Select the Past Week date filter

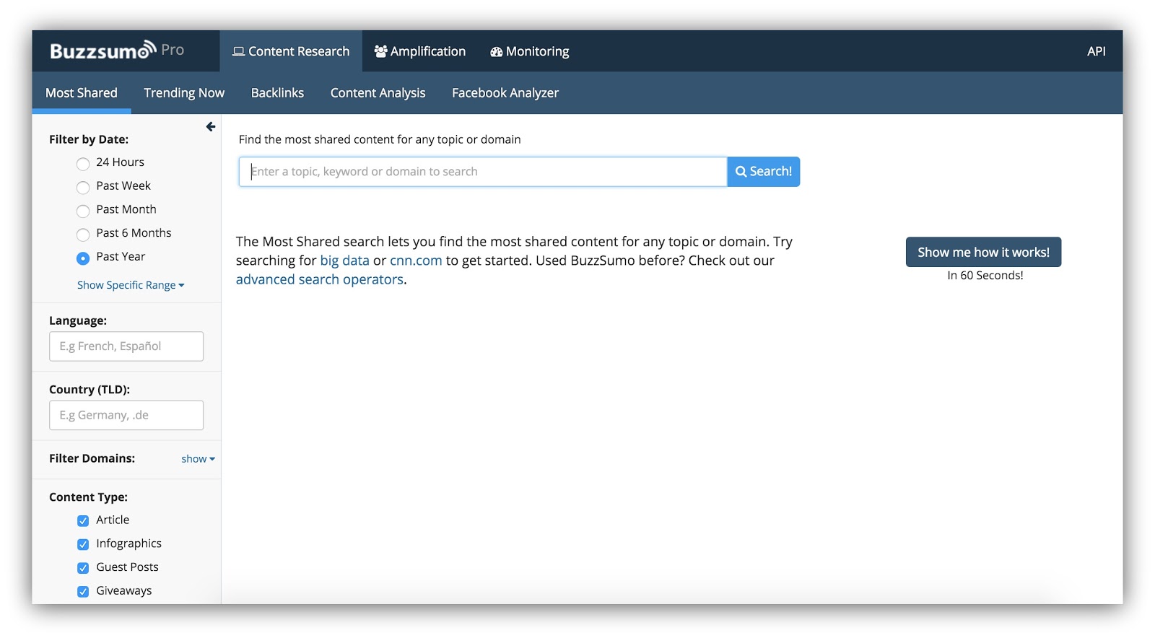pyautogui.click(x=83, y=187)
